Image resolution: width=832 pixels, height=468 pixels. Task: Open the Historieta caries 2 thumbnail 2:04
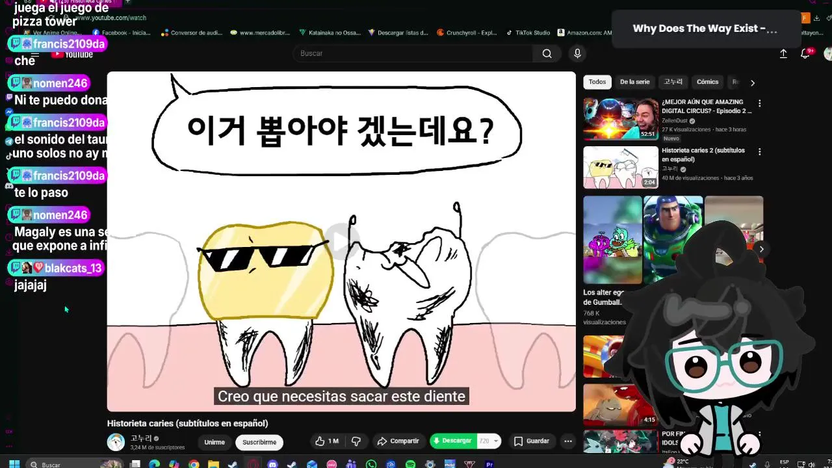click(621, 168)
